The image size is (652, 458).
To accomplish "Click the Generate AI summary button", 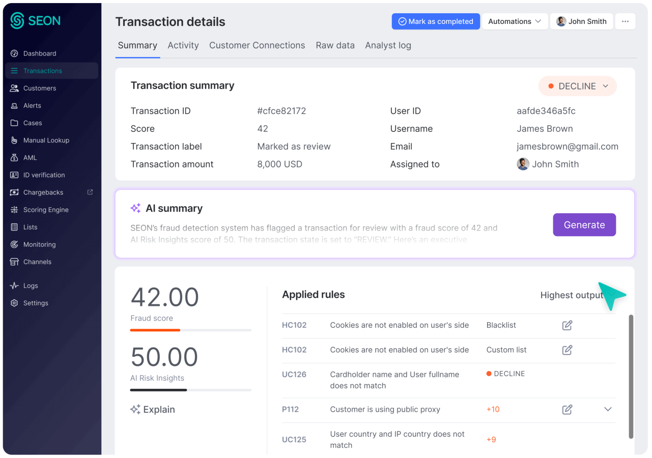I will pyautogui.click(x=584, y=225).
